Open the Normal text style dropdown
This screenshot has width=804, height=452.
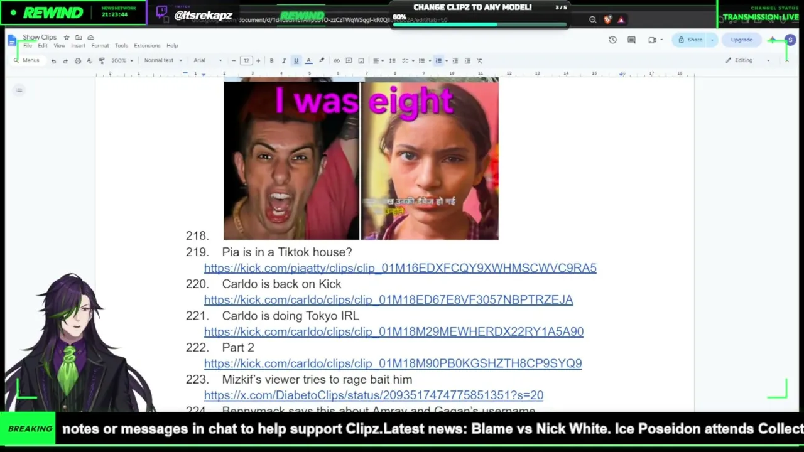(163, 61)
